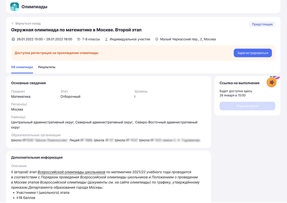Click the back chevron arrow icon
The width and height of the screenshot is (287, 203).
(x=13, y=23)
